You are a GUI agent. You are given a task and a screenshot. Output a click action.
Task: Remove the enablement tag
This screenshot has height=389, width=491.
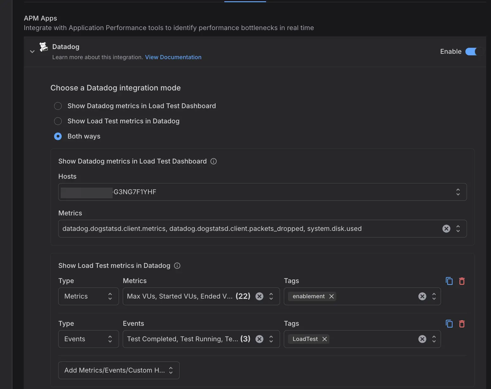[x=332, y=296]
